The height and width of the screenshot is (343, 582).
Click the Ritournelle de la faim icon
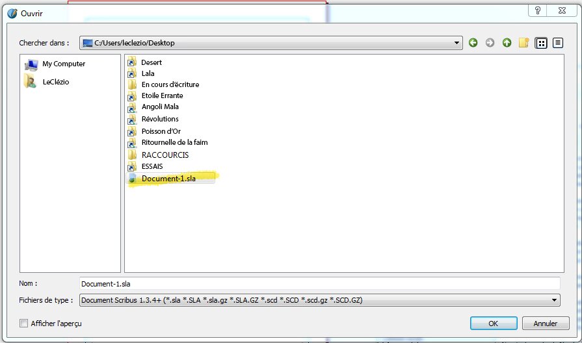[132, 142]
